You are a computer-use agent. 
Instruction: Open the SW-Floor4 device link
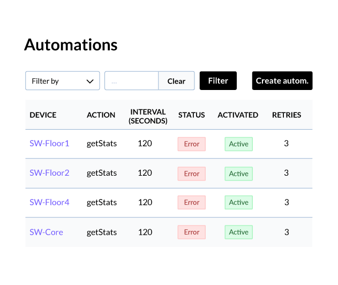[x=49, y=202]
